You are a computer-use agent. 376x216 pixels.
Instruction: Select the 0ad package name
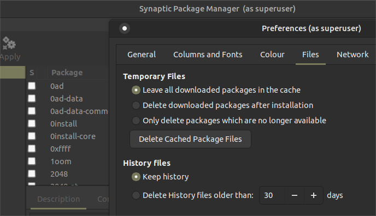[57, 86]
